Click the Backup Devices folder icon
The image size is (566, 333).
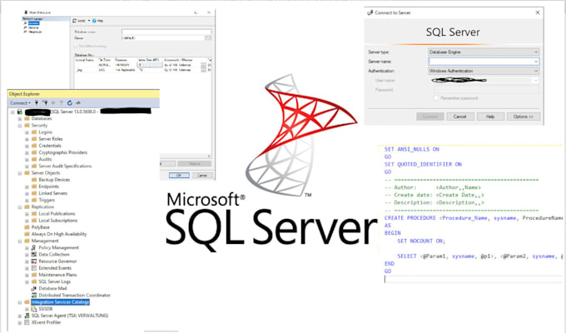pyautogui.click(x=34, y=180)
